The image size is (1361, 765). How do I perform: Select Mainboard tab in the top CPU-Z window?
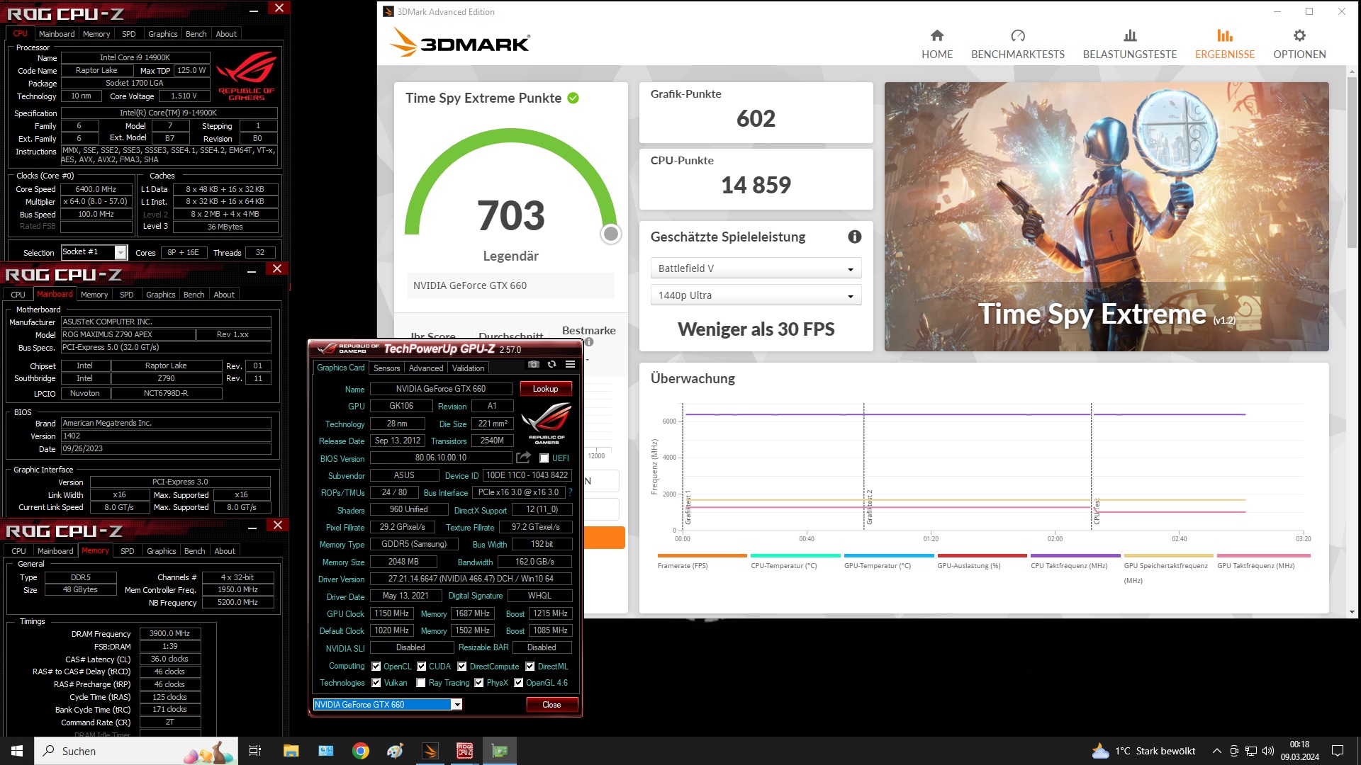tap(57, 34)
